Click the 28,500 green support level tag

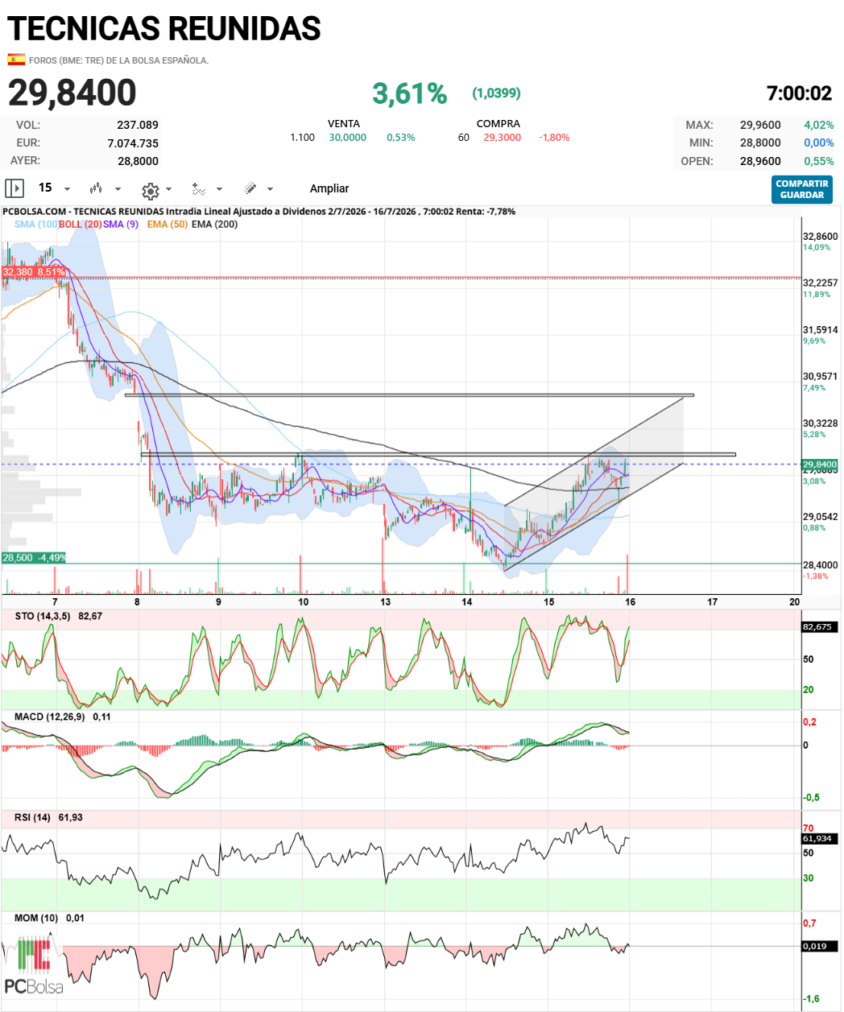35,558
